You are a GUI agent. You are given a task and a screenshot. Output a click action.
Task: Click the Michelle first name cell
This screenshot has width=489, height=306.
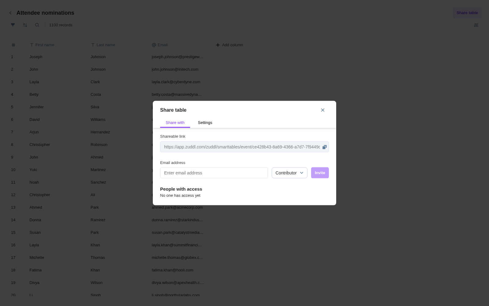click(57, 258)
